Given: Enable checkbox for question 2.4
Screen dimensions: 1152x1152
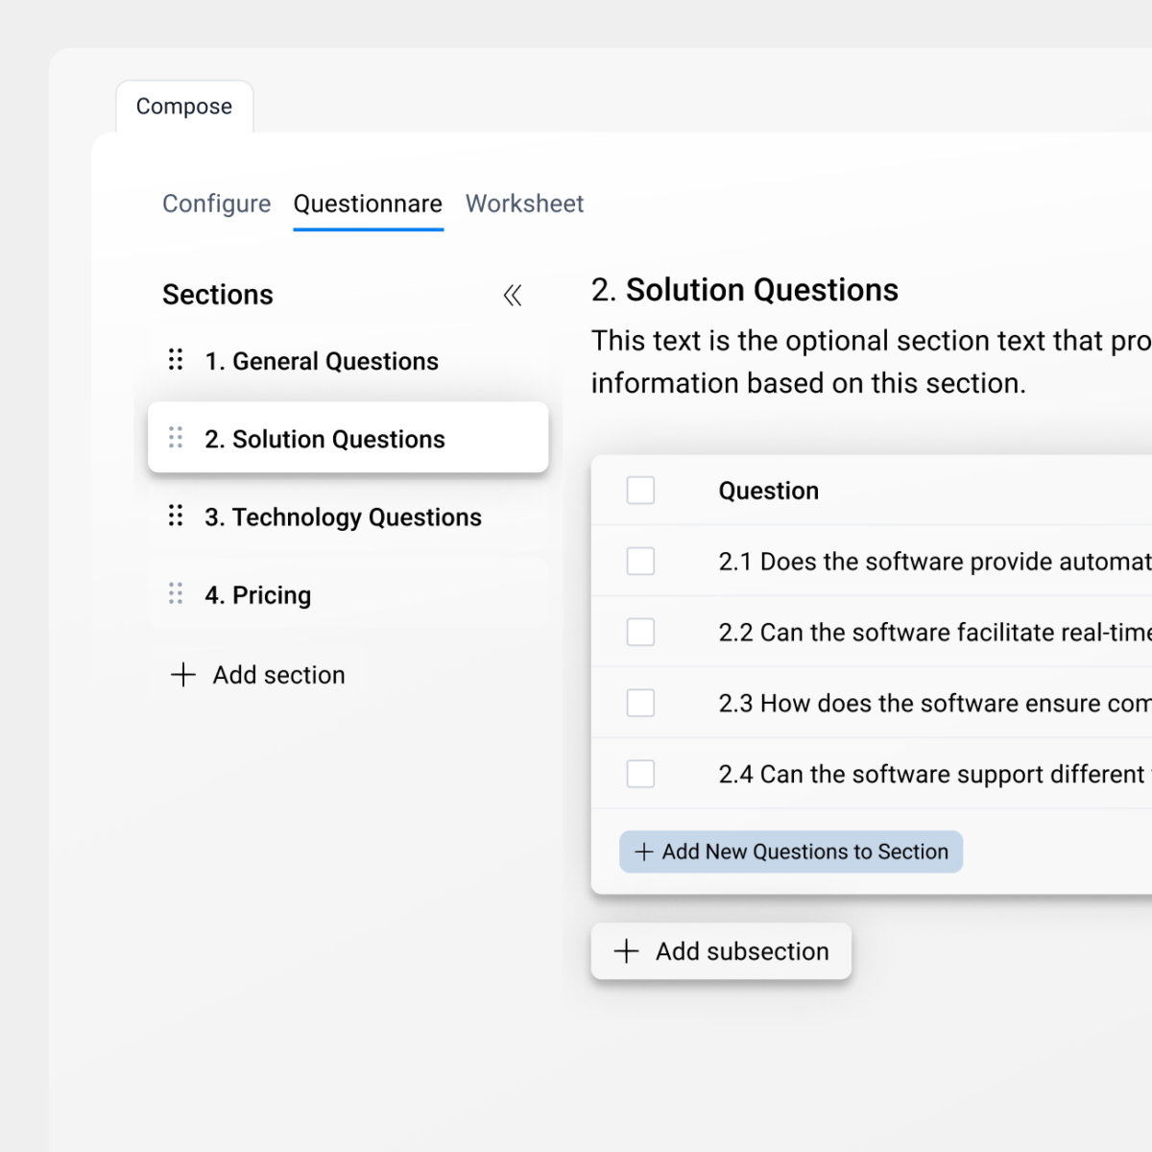Looking at the screenshot, I should pos(640,774).
